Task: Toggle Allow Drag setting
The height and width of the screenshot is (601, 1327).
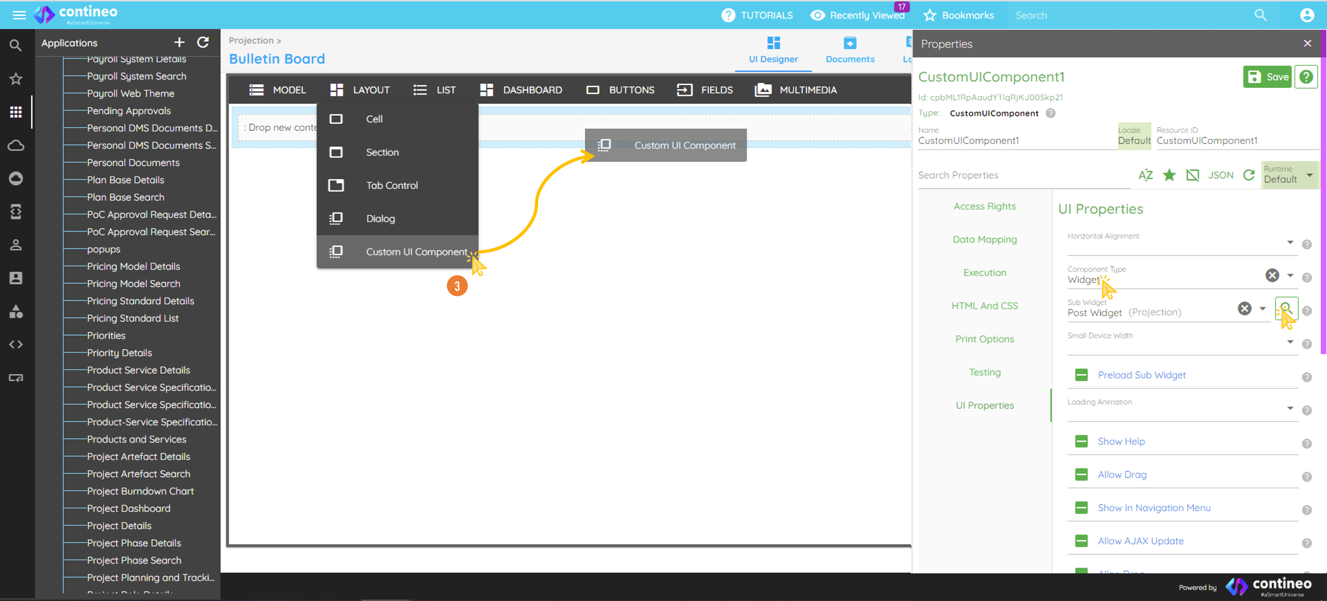Action: 1081,474
